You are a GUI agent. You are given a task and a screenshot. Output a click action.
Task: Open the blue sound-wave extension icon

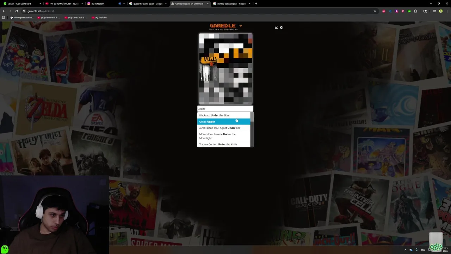pos(390,11)
